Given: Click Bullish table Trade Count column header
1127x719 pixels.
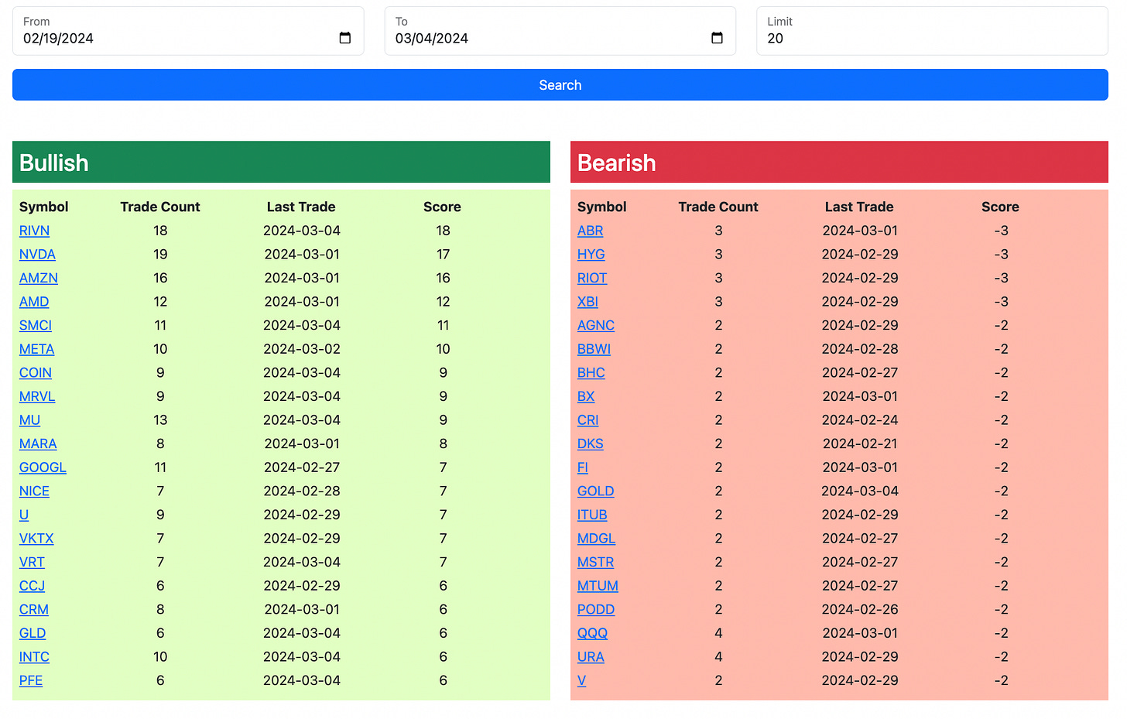Looking at the screenshot, I should [160, 207].
